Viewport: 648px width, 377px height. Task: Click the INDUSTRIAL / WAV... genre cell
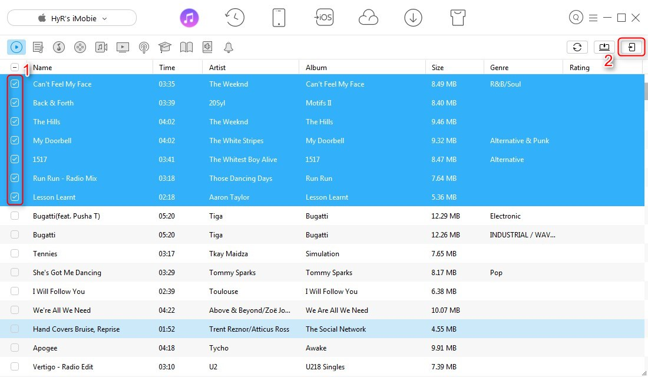(523, 235)
